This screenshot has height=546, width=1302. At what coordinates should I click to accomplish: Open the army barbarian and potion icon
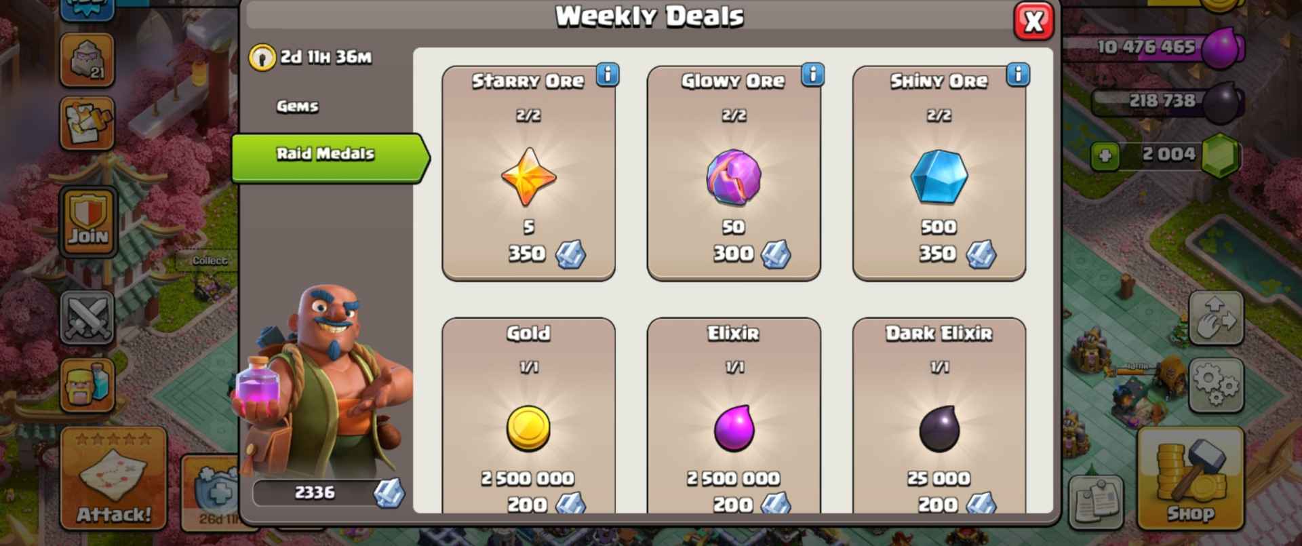coord(87,385)
